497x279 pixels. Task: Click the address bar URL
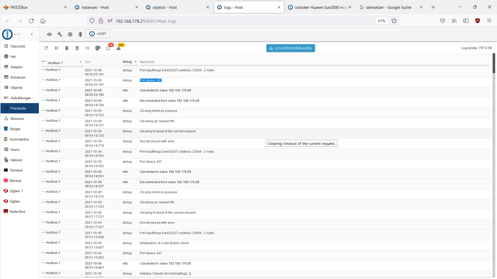click(x=146, y=21)
